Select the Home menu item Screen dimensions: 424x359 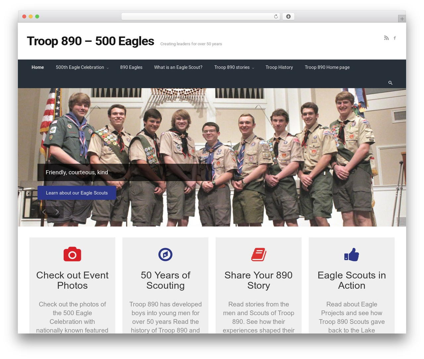38,67
